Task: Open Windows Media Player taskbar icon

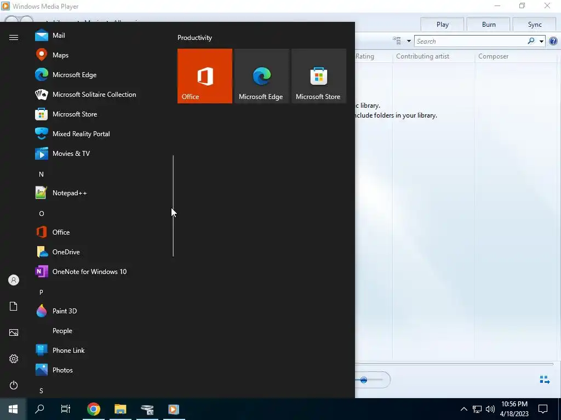Action: tap(174, 409)
